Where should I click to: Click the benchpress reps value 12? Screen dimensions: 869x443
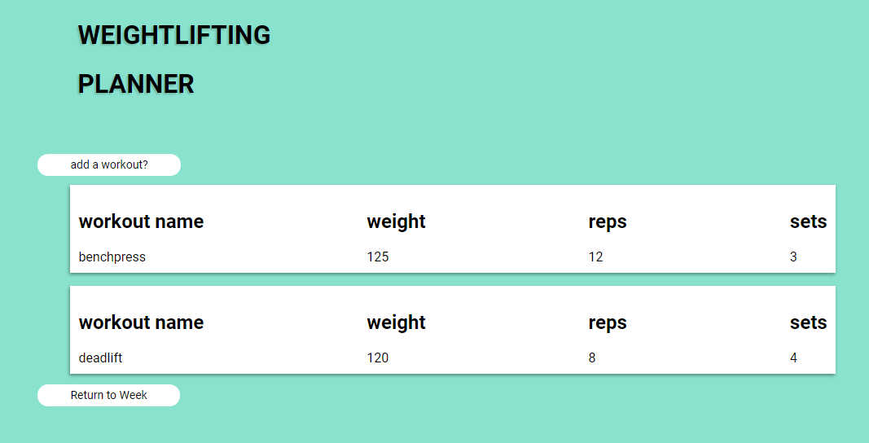click(x=596, y=257)
